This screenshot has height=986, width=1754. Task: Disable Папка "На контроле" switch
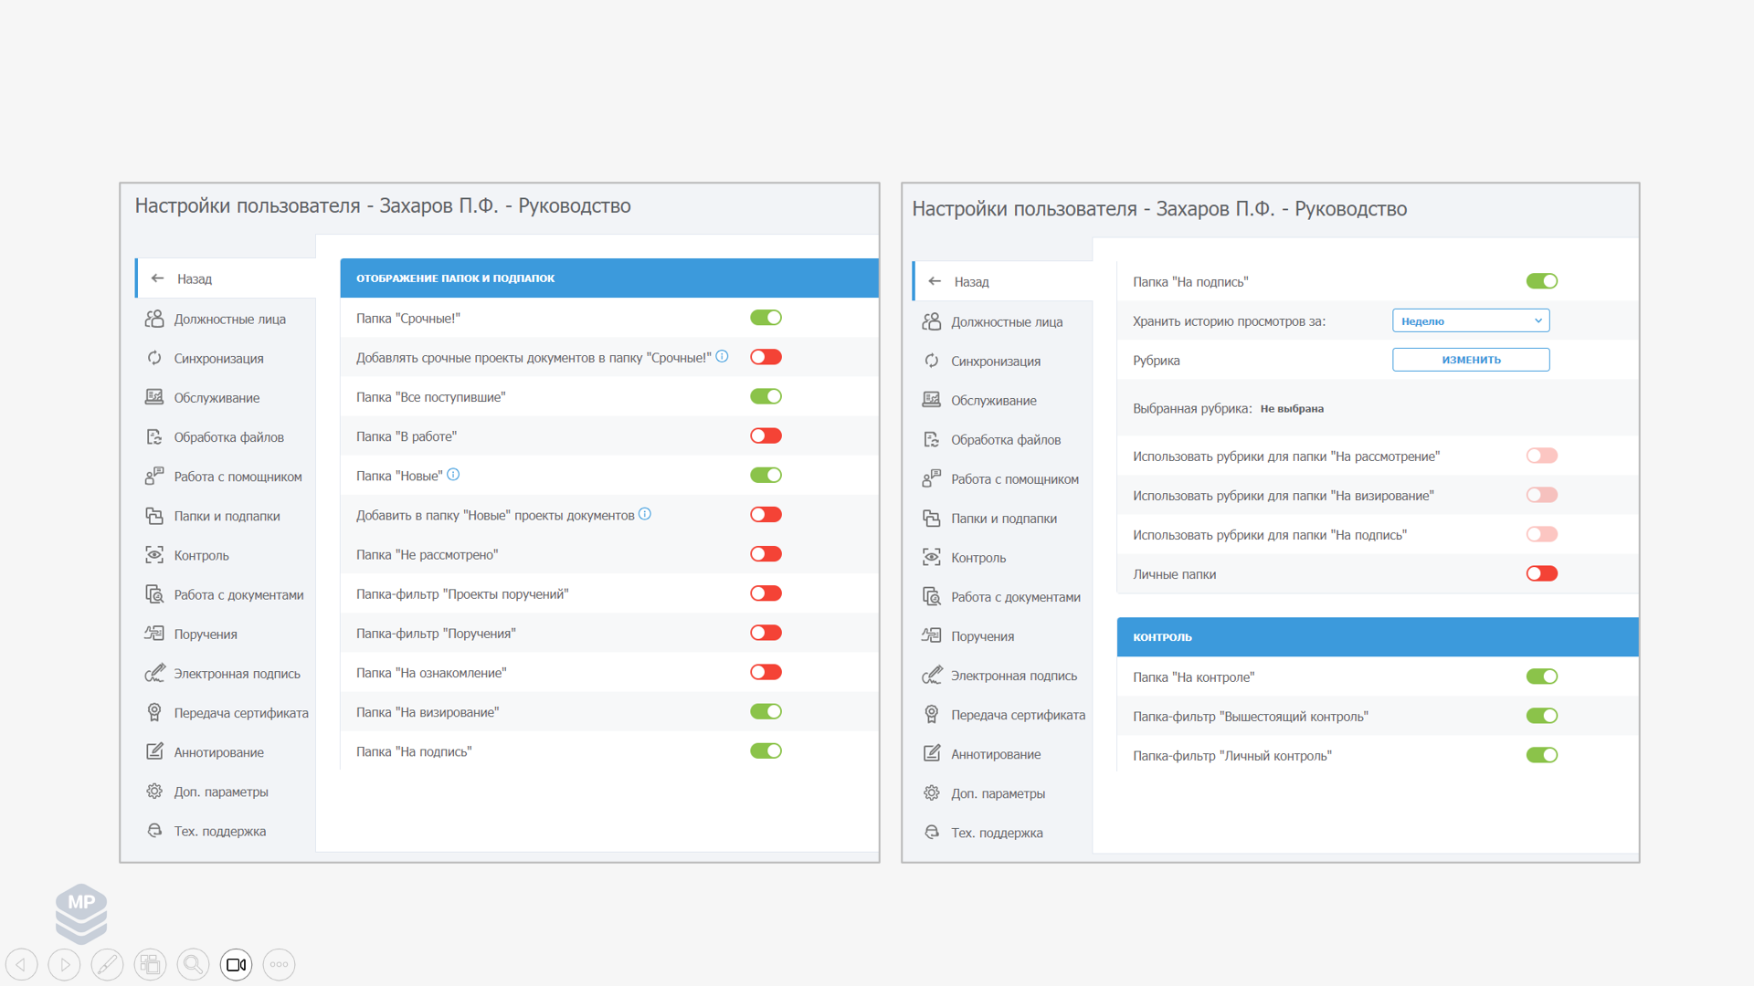click(1541, 677)
